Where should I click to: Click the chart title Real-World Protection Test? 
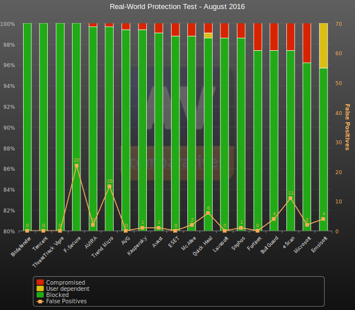pos(177,7)
